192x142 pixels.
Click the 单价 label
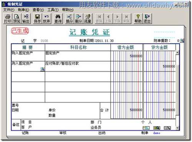(52, 110)
